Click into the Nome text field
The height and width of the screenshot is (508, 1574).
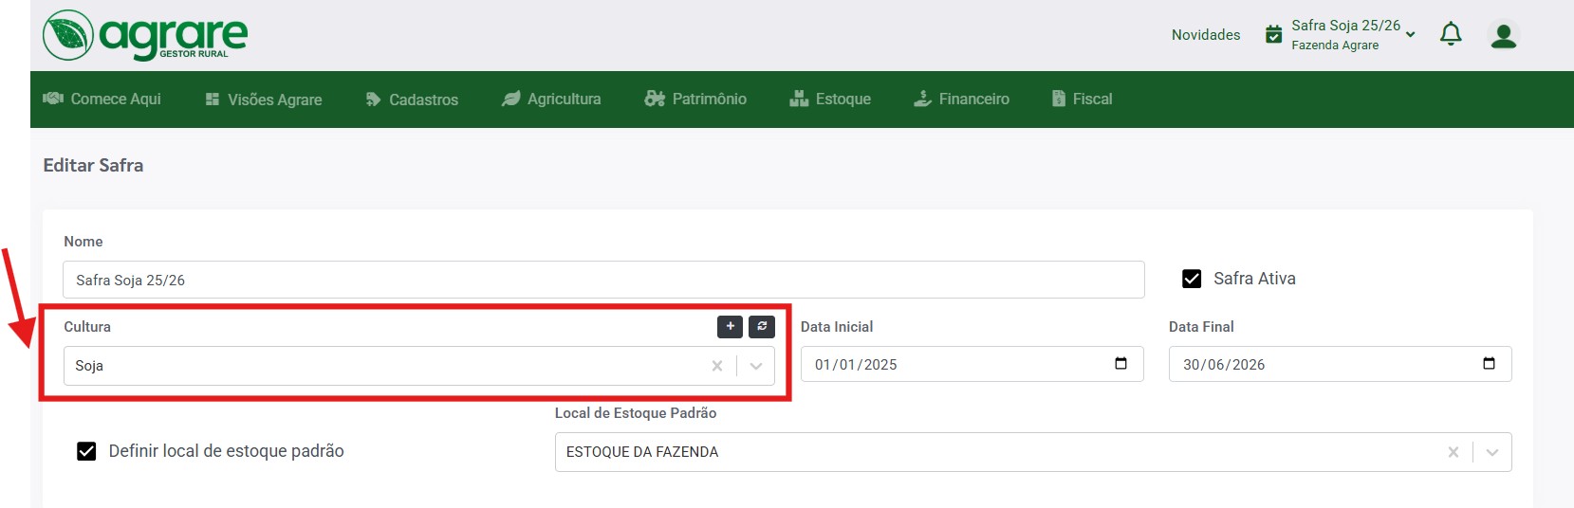603,280
